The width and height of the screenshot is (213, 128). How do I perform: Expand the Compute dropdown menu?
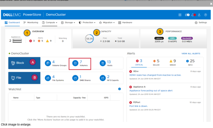click(x=50, y=23)
